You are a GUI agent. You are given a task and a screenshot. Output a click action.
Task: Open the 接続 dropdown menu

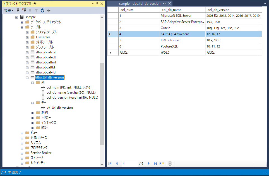tap(9, 10)
